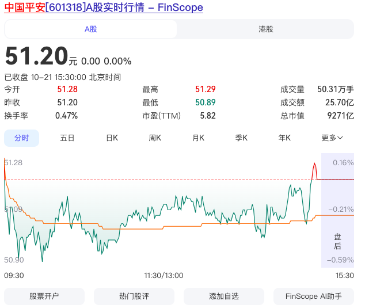365x308 pixels.
Task: Click 添加自选 to add watchlist
Action: [224, 296]
